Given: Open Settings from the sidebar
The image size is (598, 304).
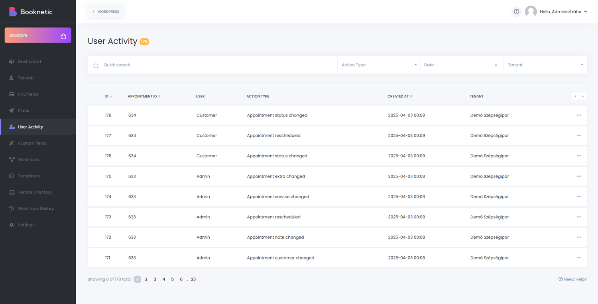Looking at the screenshot, I should click(x=38, y=225).
